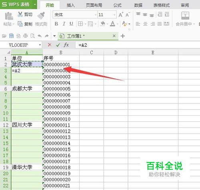Screen dimensions: 200x190
Task: Click cell containing 四川大学
Action: (27, 125)
